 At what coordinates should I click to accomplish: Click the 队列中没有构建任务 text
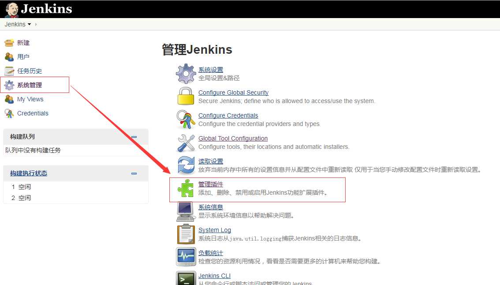(x=33, y=150)
